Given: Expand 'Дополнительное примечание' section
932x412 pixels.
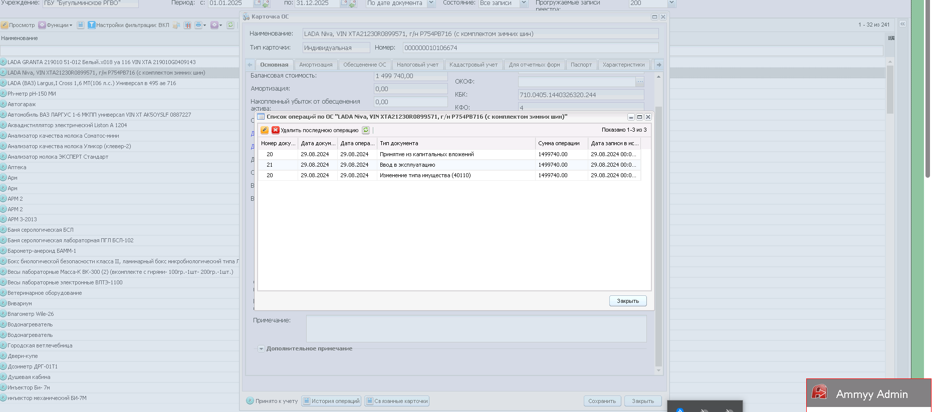Looking at the screenshot, I should 261,349.
